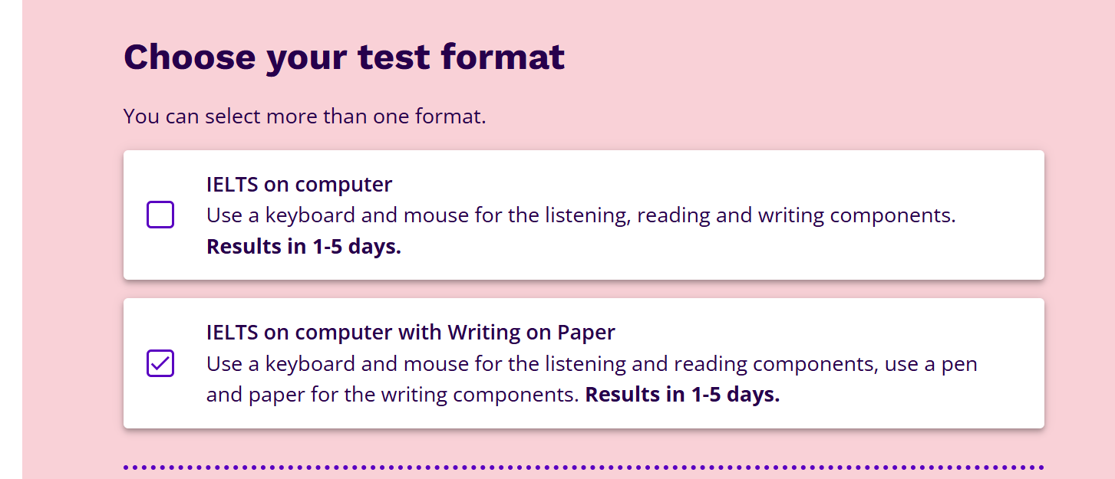Click the purple dotted divider line
1115x479 pixels.
pos(583,467)
